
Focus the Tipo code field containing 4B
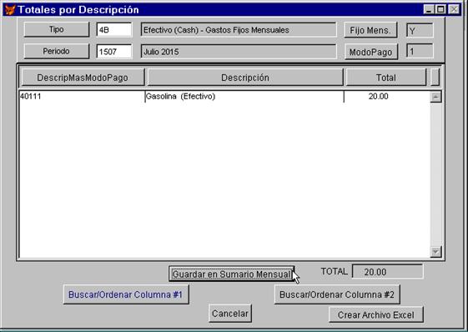(x=114, y=30)
